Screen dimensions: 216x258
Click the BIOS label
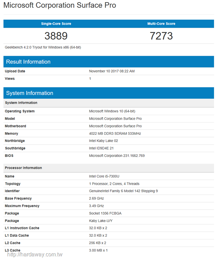click(x=9, y=156)
